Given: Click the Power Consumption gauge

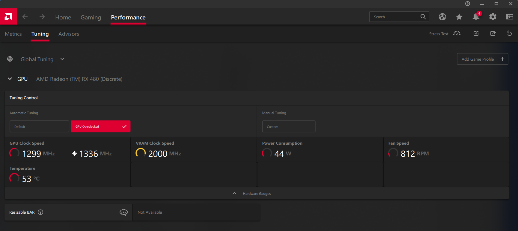Looking at the screenshot, I should click(x=267, y=153).
